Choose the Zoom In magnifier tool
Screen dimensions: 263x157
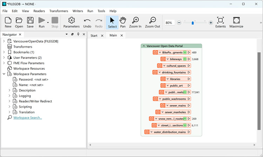(135, 22)
